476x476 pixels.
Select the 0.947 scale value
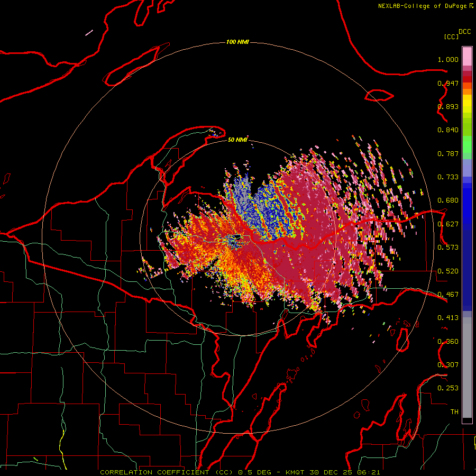pyautogui.click(x=448, y=83)
